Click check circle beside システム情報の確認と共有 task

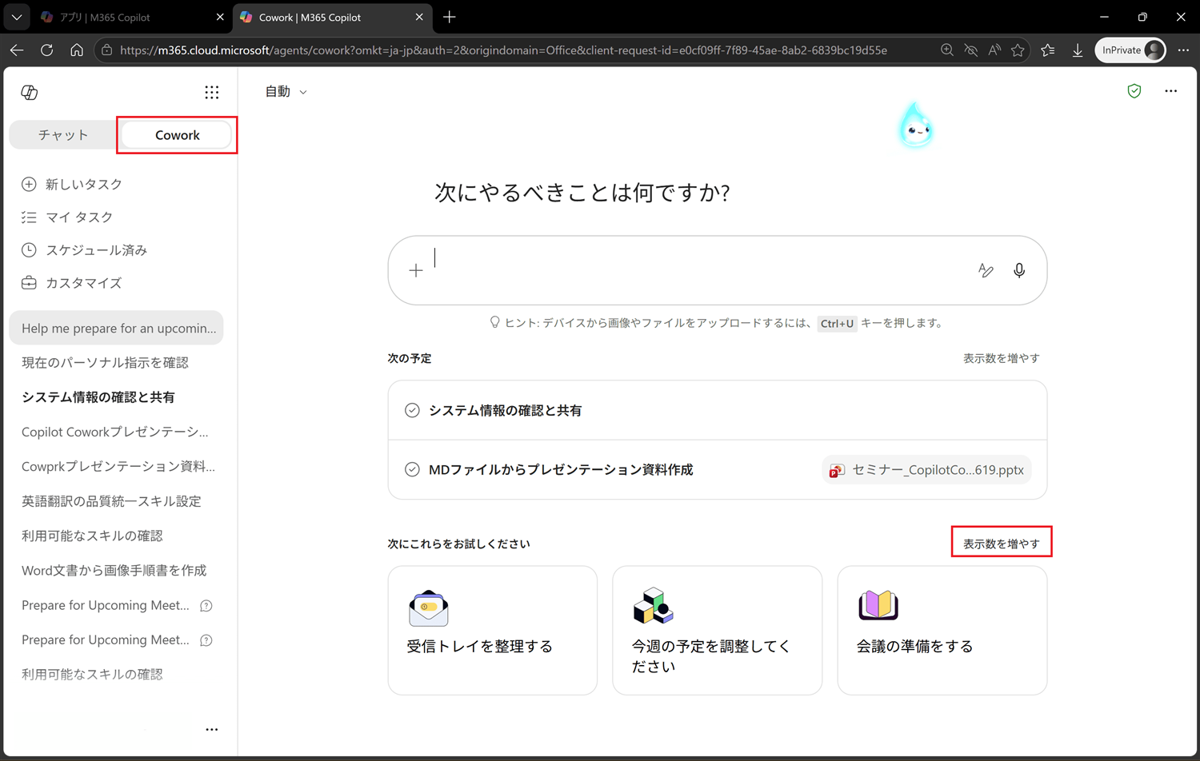point(412,410)
